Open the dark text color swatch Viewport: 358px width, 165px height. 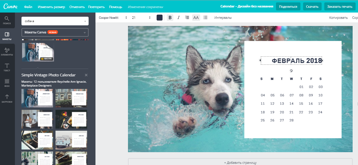click(x=160, y=18)
